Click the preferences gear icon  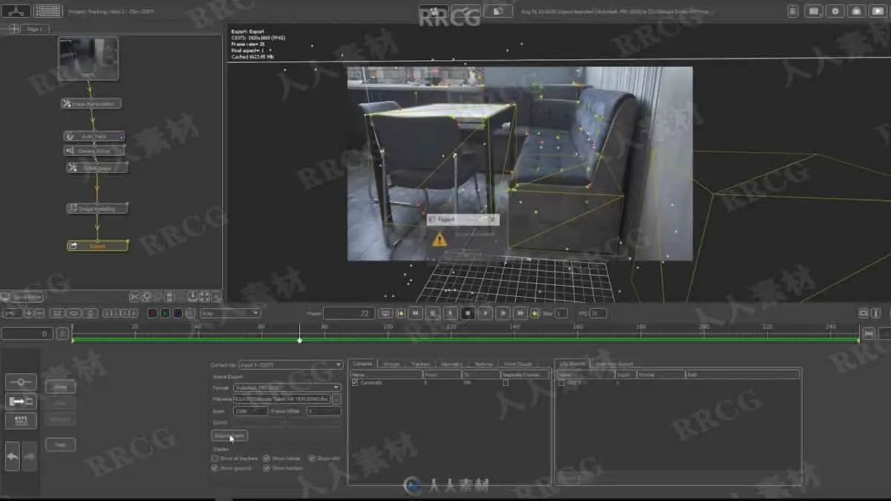pos(836,11)
